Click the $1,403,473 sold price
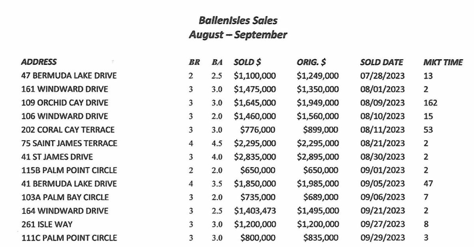The image size is (474, 247). (x=255, y=211)
